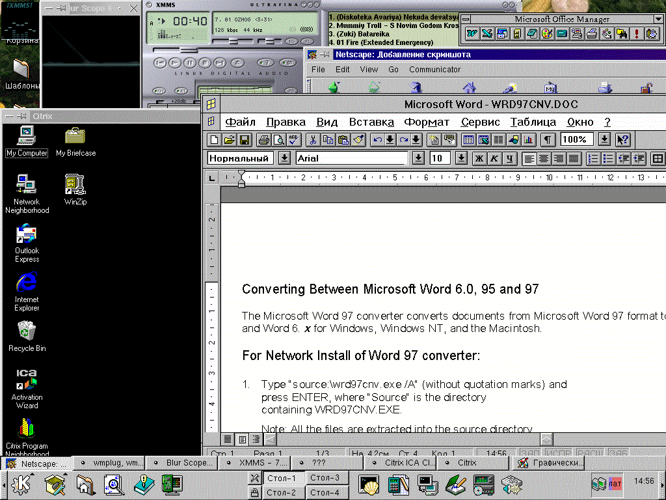The height and width of the screenshot is (500, 666).
Task: Open Netscape's Communicator menu
Action: pyautogui.click(x=434, y=69)
